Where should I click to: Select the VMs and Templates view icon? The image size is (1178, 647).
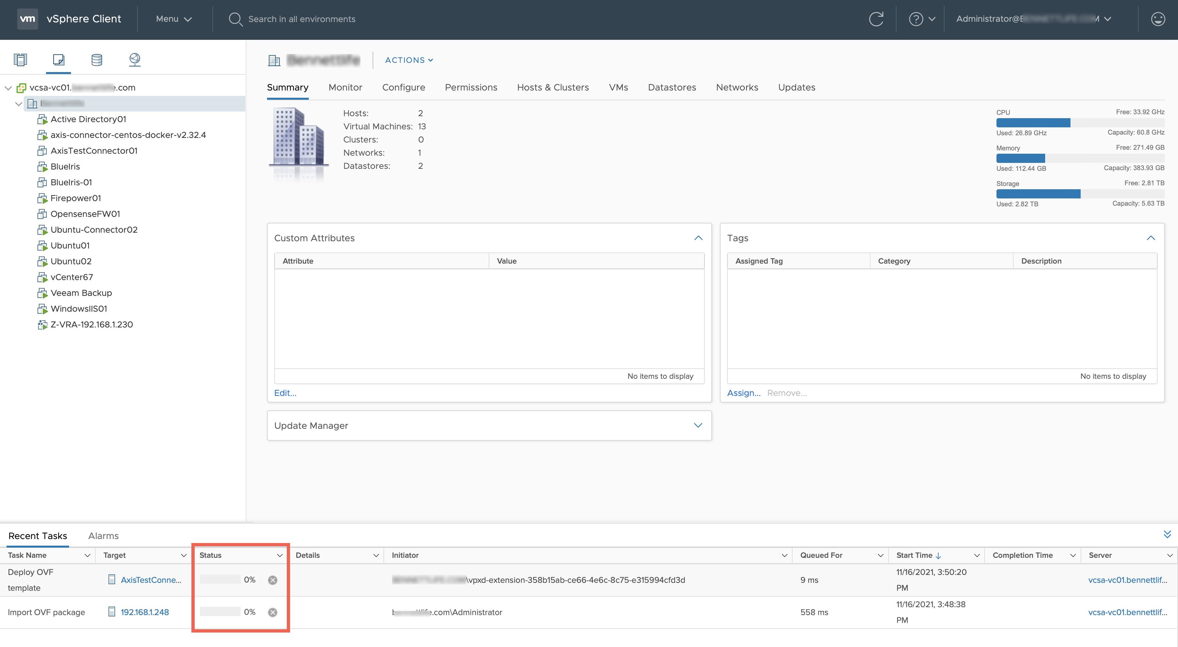[x=59, y=60]
